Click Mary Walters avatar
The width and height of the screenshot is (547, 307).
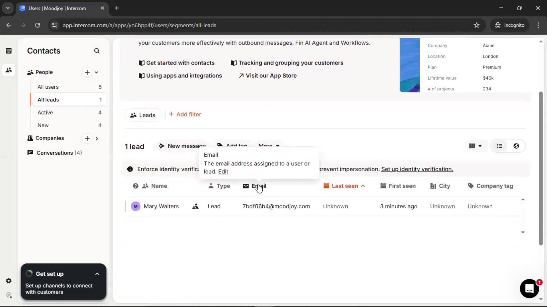tap(136, 206)
